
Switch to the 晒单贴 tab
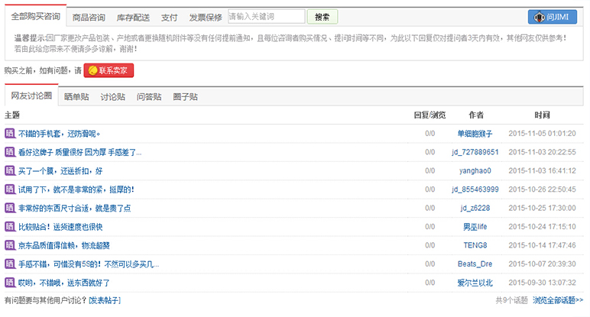tap(76, 97)
